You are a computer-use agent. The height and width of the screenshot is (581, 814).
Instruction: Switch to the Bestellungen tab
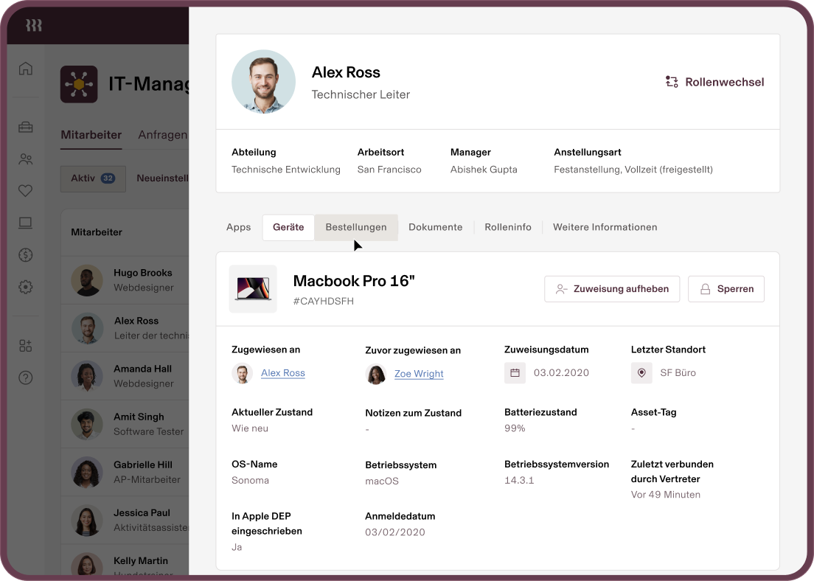point(356,227)
